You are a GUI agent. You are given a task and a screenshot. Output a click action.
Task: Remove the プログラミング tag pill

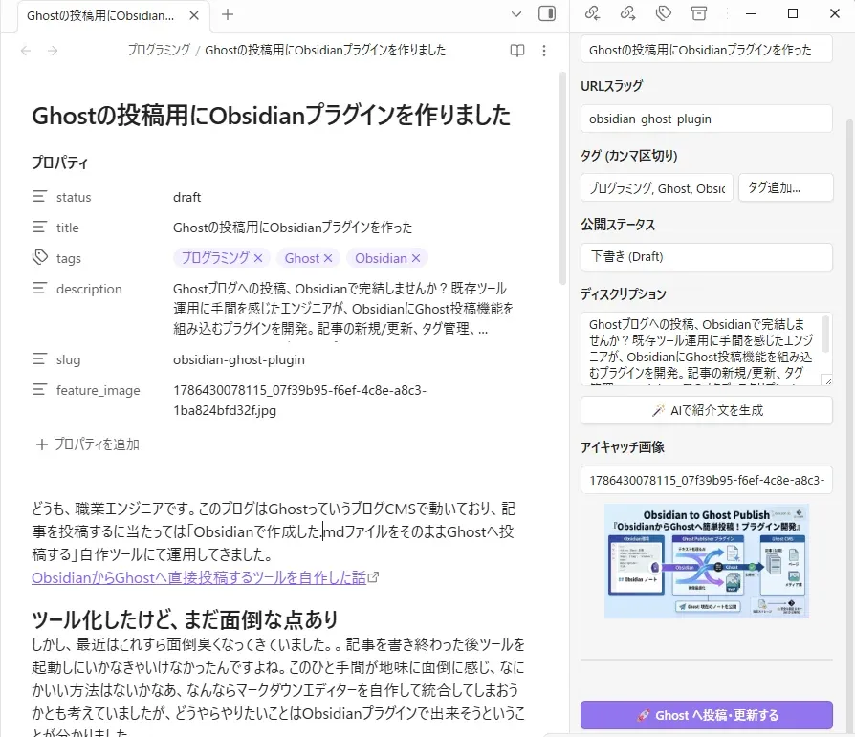click(258, 258)
